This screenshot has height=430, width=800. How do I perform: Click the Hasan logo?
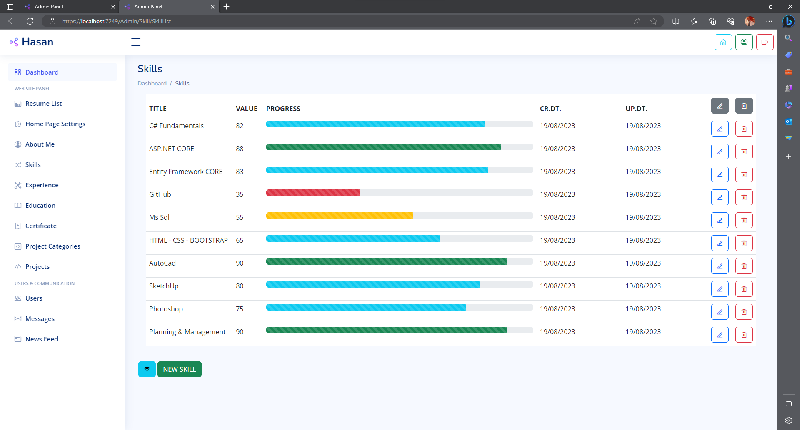pyautogui.click(x=31, y=42)
